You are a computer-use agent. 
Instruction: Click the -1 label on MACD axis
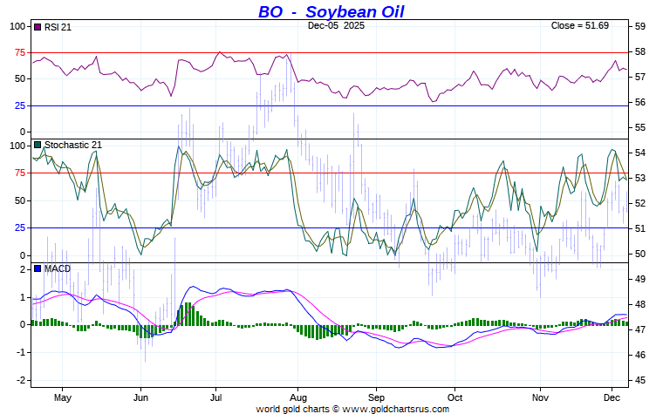pyautogui.click(x=21, y=352)
